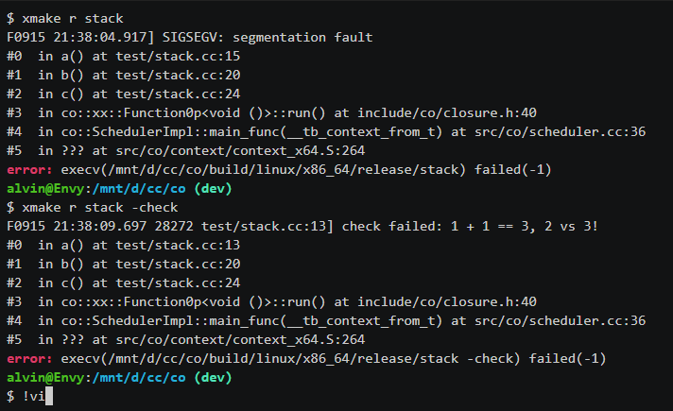Click the first "xmake r stack" command

(71, 19)
